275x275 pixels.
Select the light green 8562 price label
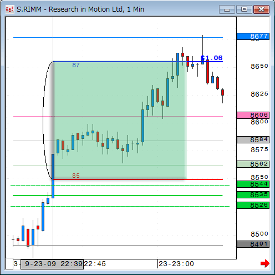pyautogui.click(x=253, y=164)
